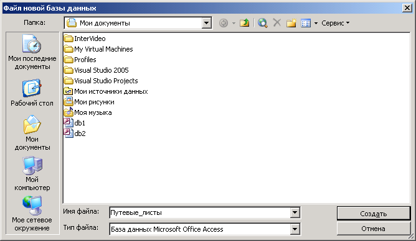Open Мой компьютер in places bar

point(32,173)
